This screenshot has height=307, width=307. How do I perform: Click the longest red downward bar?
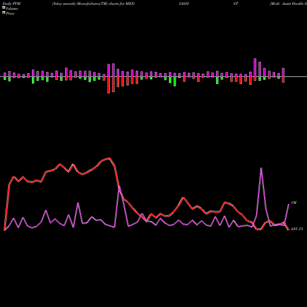click(109, 85)
